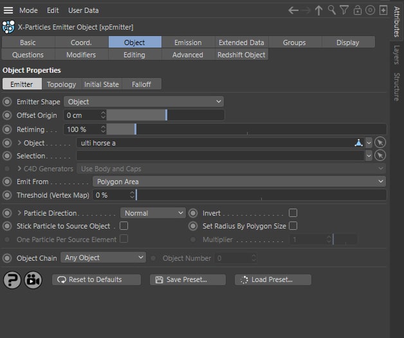
Task: Click the Retiming slider
Action: point(246,129)
